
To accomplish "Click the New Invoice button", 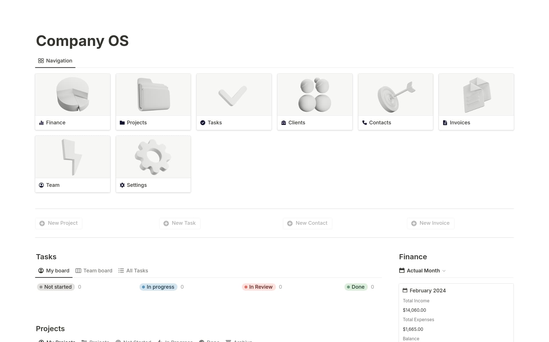I will [x=430, y=223].
